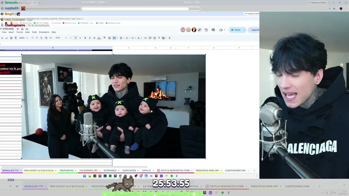Image resolution: width=349 pixels, height=196 pixels.
Task: Open the Format menu
Action: click(20, 32)
